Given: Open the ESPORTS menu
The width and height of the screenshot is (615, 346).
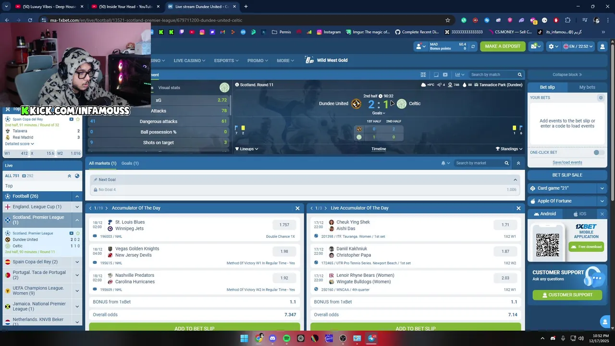Looking at the screenshot, I should pyautogui.click(x=226, y=61).
